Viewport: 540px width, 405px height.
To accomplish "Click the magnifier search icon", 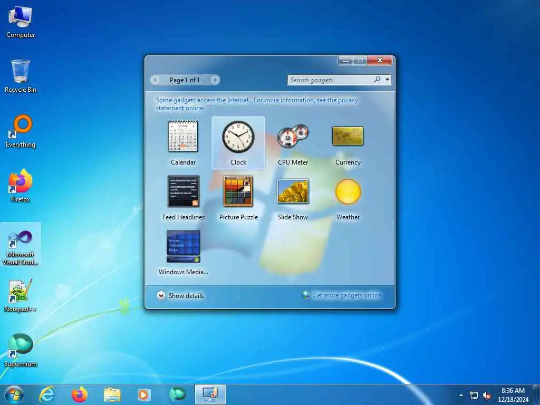I will pyautogui.click(x=378, y=80).
